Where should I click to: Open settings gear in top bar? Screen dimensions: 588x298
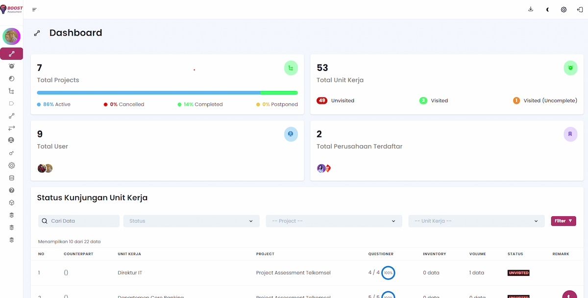point(564,9)
